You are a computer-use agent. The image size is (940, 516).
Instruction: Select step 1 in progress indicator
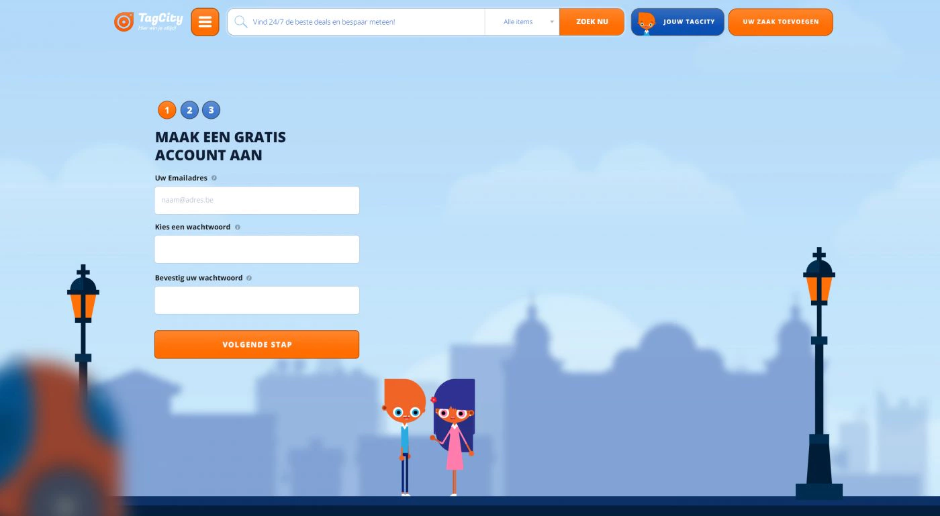(x=167, y=110)
